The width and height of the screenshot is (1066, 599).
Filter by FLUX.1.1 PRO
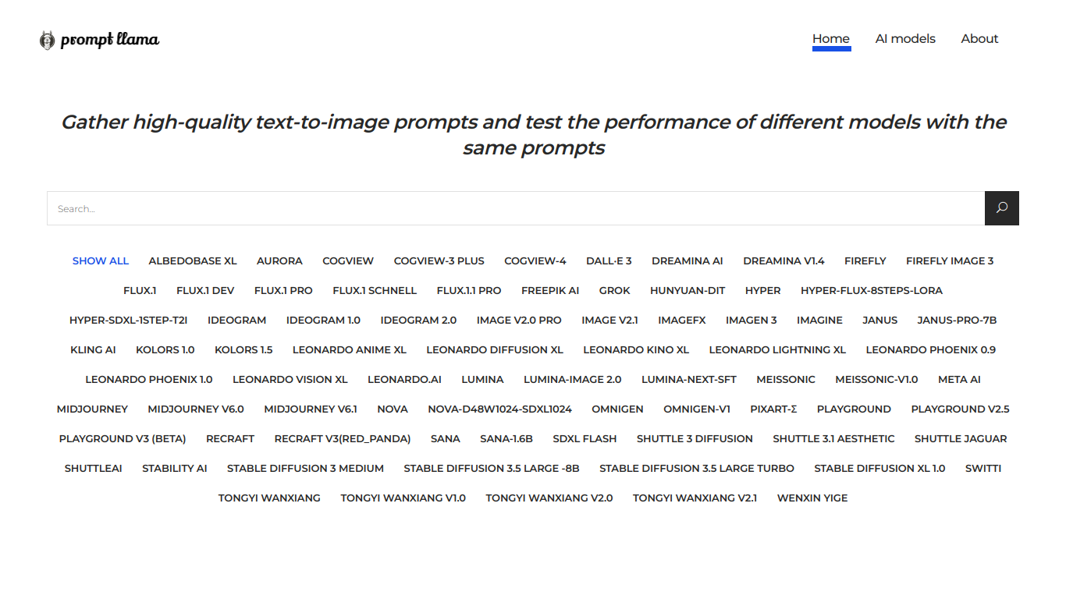[469, 291]
